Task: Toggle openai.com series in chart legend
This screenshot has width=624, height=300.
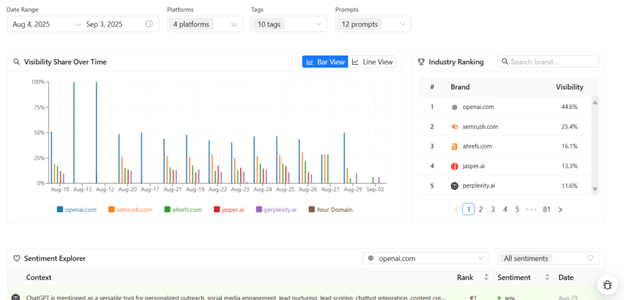Action: coord(77,210)
